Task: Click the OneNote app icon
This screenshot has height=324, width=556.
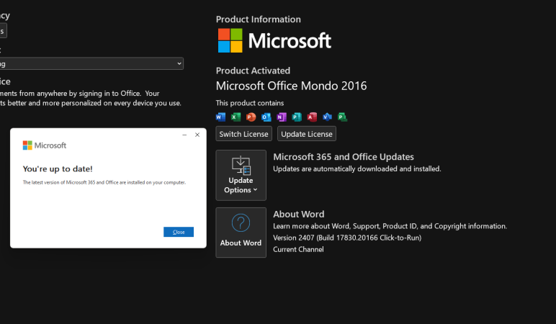Action: pos(282,117)
